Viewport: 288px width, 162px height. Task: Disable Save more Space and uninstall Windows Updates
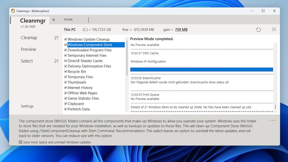pos(20,142)
